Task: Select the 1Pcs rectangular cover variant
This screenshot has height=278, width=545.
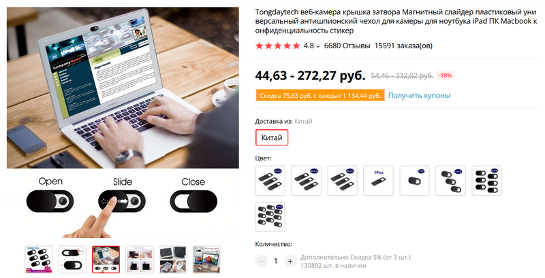Action: pos(379,181)
